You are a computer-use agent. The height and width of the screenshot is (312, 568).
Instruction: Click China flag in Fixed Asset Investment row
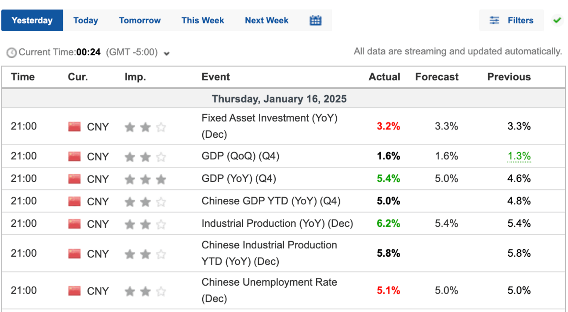[x=74, y=127]
